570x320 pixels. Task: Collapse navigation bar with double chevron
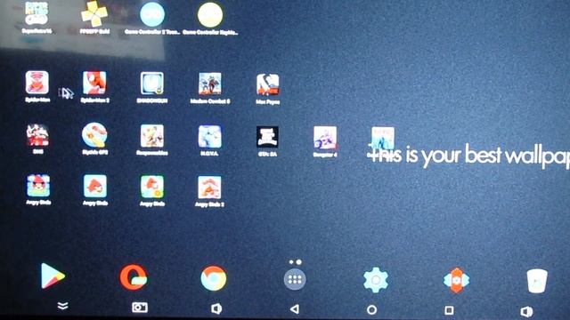click(x=63, y=306)
